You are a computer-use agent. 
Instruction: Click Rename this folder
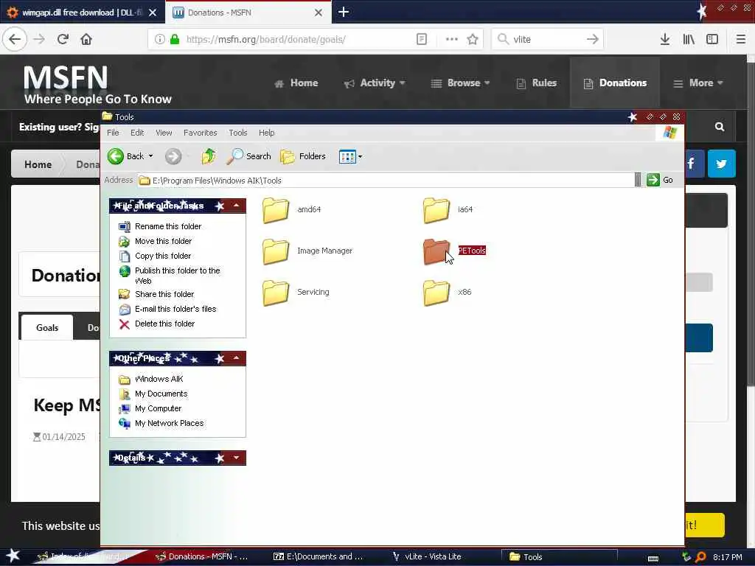coord(168,226)
